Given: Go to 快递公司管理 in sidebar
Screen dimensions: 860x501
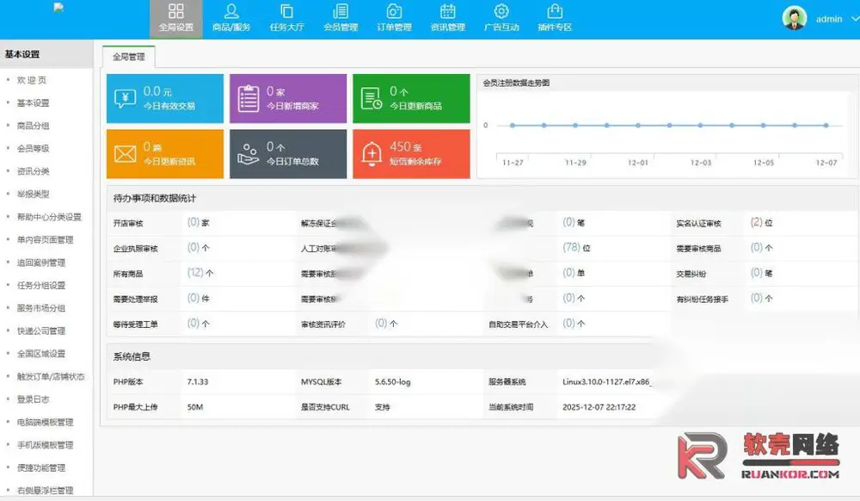Looking at the screenshot, I should (x=41, y=331).
